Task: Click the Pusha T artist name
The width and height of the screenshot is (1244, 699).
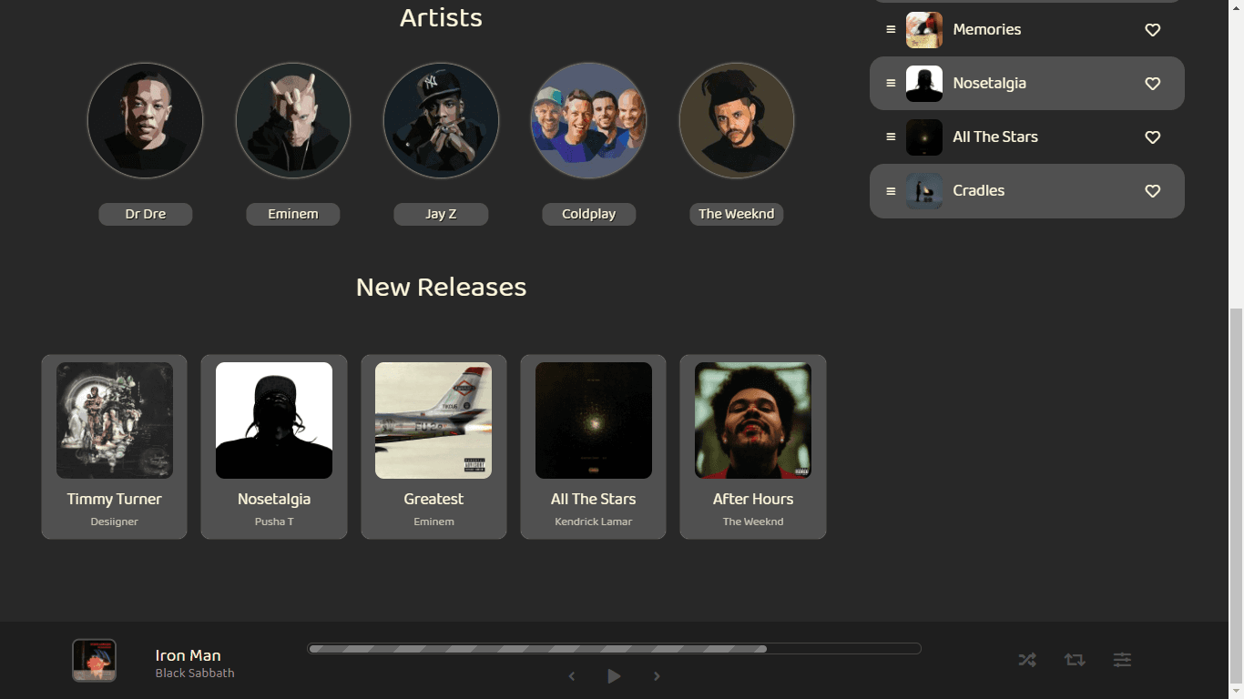Action: [274, 522]
